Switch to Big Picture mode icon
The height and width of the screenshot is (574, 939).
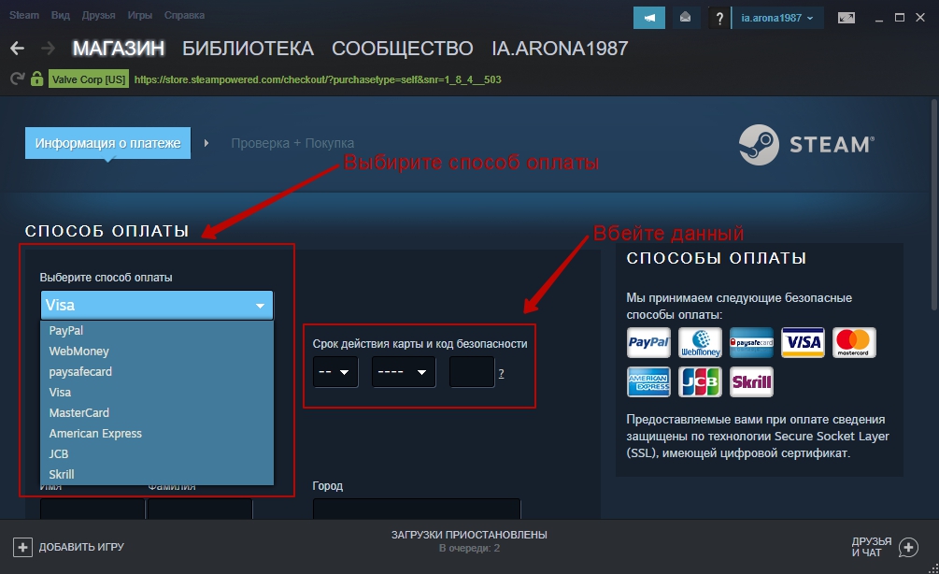coord(847,18)
